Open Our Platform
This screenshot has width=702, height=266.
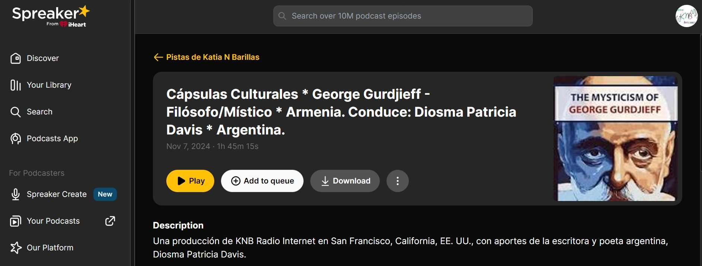pyautogui.click(x=50, y=248)
